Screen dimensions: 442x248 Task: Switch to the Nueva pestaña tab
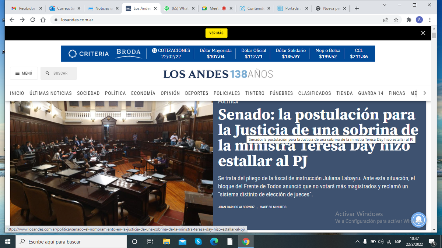click(x=330, y=8)
